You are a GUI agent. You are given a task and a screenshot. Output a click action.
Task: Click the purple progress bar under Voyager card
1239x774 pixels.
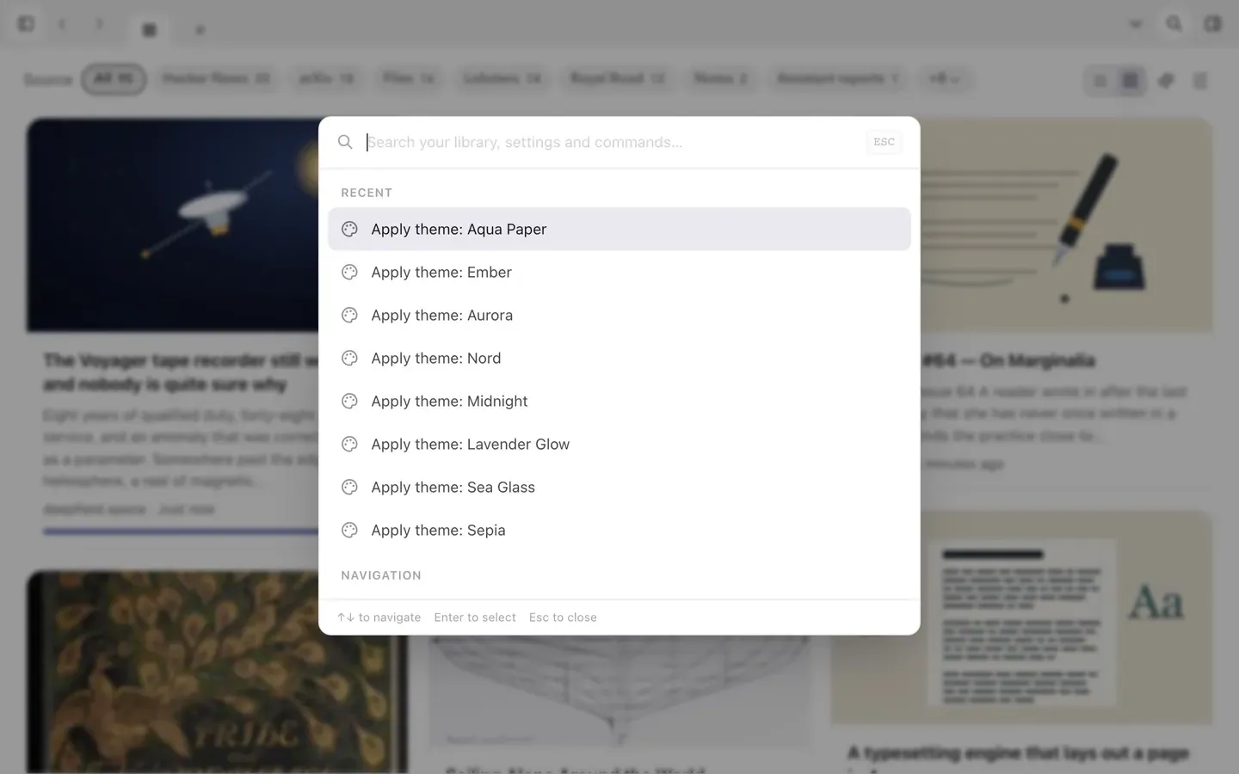click(x=181, y=531)
